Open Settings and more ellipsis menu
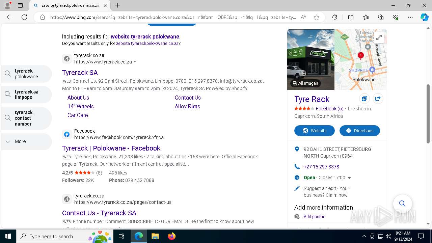 410,17
